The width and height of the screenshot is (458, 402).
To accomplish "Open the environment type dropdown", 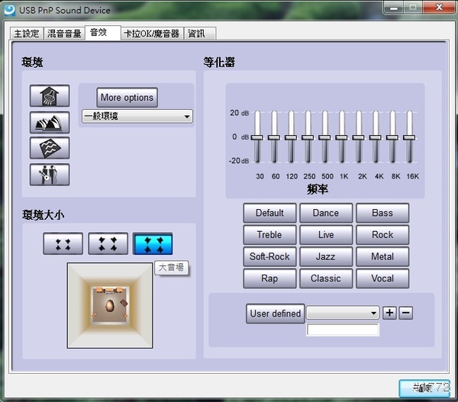I will [137, 117].
